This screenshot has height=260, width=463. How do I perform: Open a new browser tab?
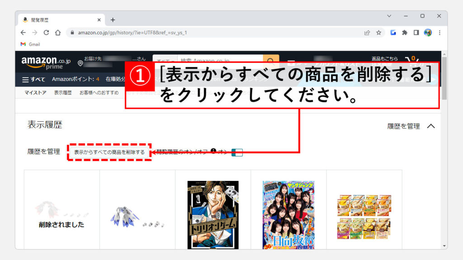[113, 20]
